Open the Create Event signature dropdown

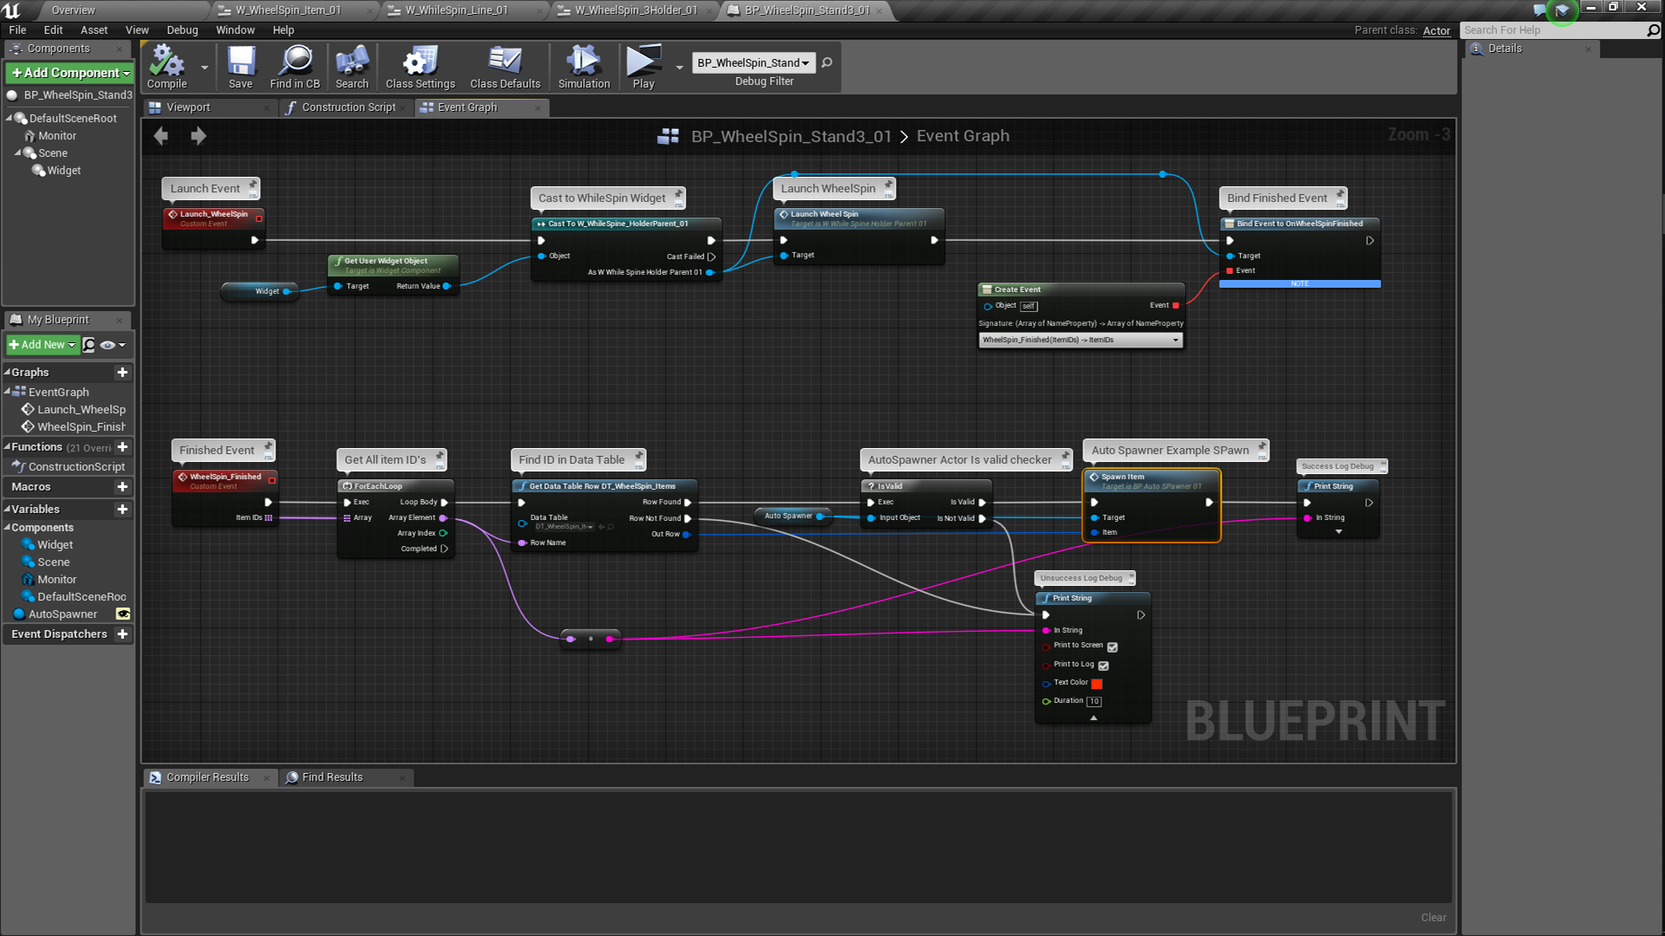point(1081,341)
